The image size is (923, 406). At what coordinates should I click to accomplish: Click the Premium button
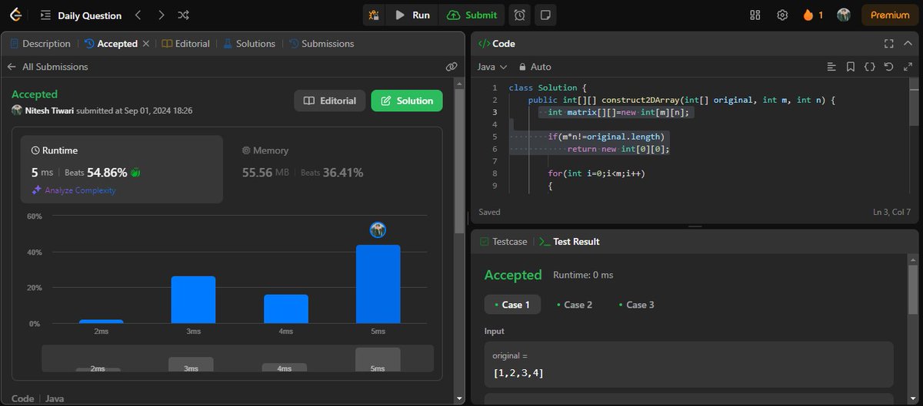(x=889, y=15)
